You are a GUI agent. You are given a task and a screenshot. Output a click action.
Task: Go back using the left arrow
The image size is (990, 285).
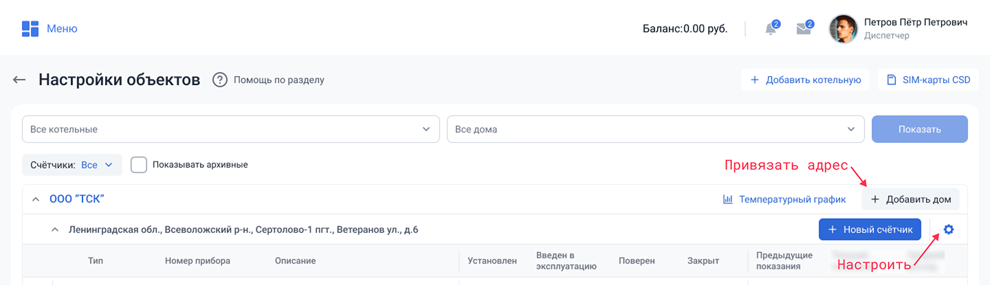click(x=19, y=80)
